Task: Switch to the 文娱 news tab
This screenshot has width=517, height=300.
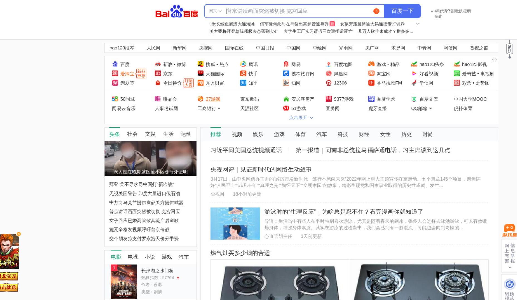Action: pos(150,134)
